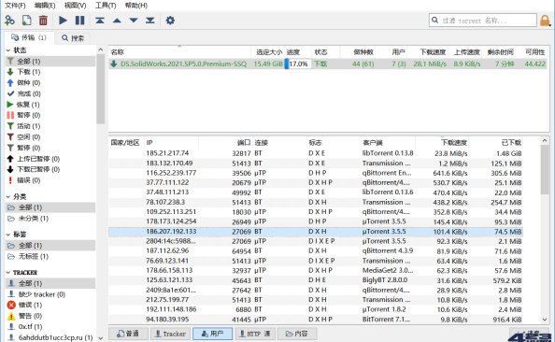The height and width of the screenshot is (342, 555).
Task: Select the 0x.tf (1) tracker
Action: coord(50,326)
